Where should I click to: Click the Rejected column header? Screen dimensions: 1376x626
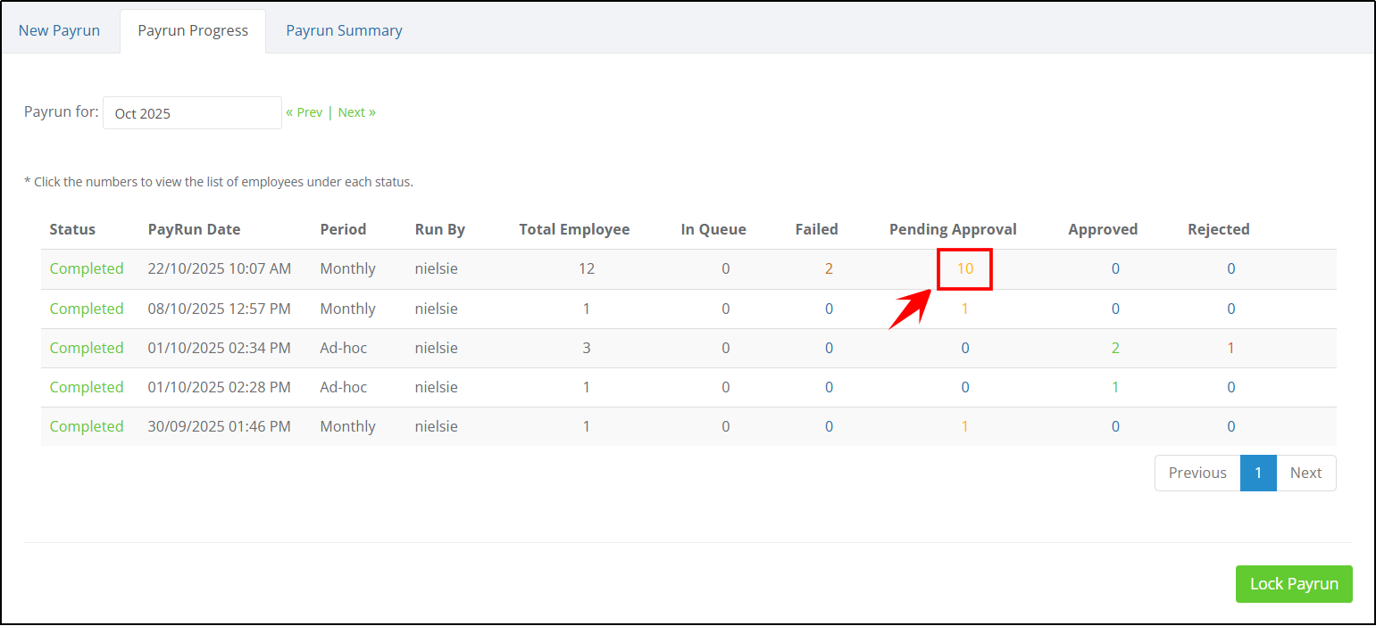coord(1219,229)
